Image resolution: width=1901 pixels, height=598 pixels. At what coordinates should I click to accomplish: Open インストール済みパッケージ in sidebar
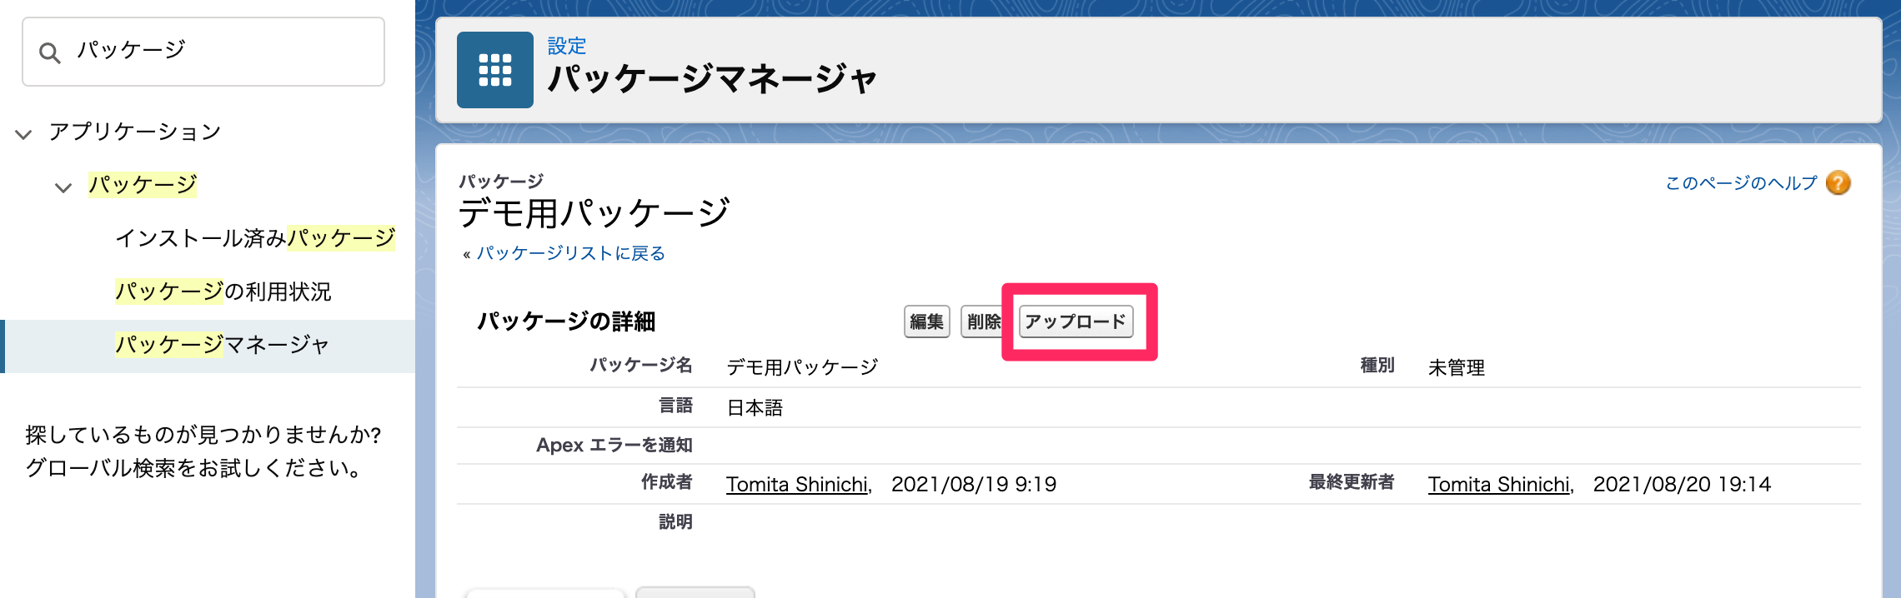pyautogui.click(x=255, y=238)
